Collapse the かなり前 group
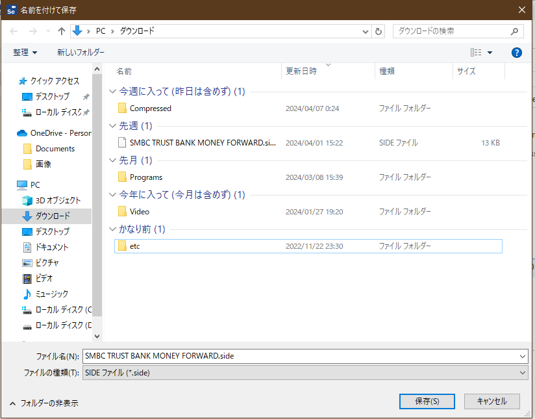Image resolution: width=535 pixels, height=419 pixels. tap(112, 229)
